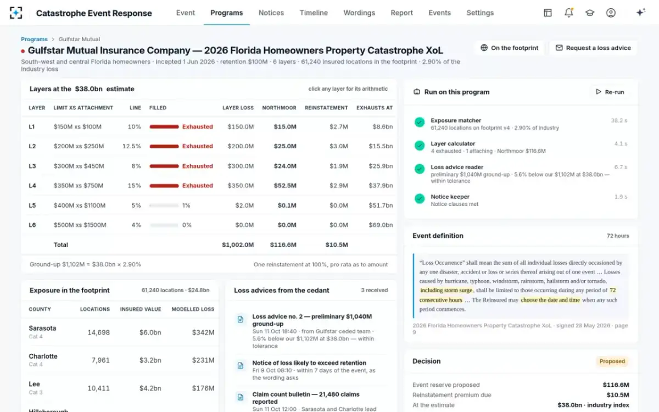
Task: Click document icon for Loss advice no. 2
Action: 240,319
